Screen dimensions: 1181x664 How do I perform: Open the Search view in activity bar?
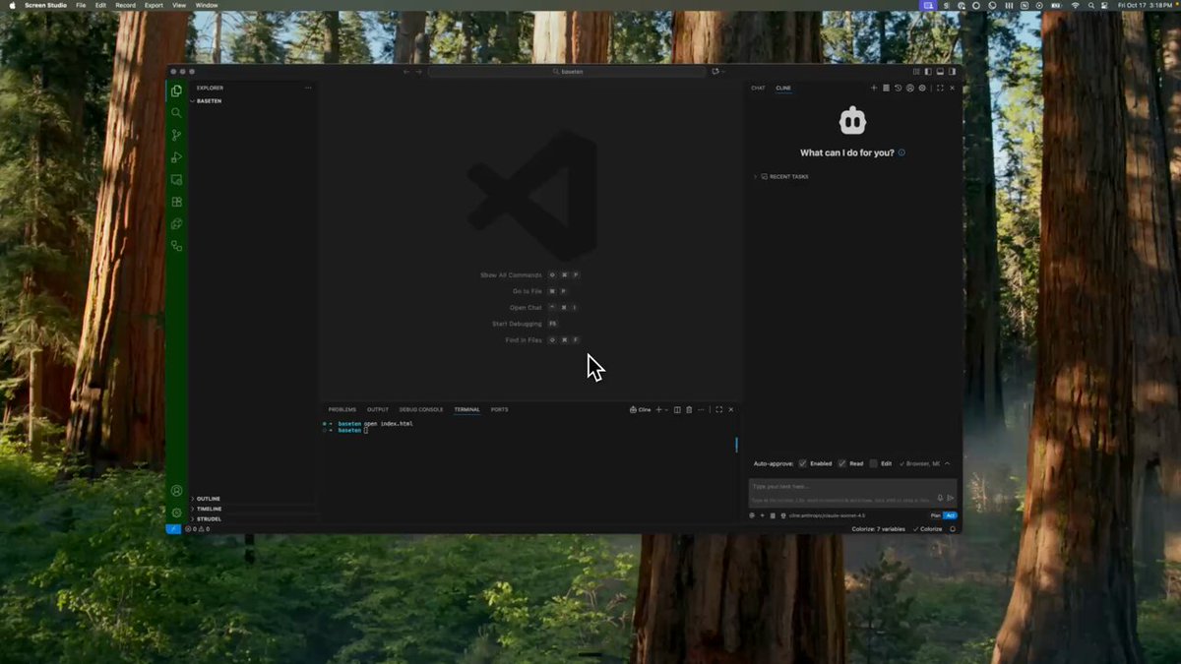pos(176,113)
